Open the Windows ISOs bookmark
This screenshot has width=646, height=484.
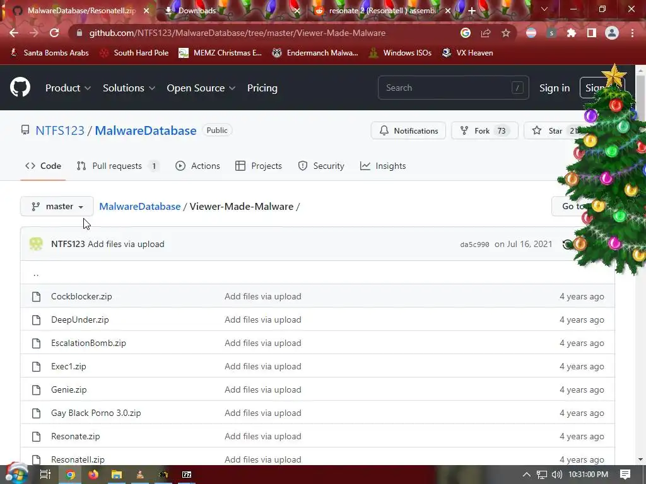click(400, 53)
